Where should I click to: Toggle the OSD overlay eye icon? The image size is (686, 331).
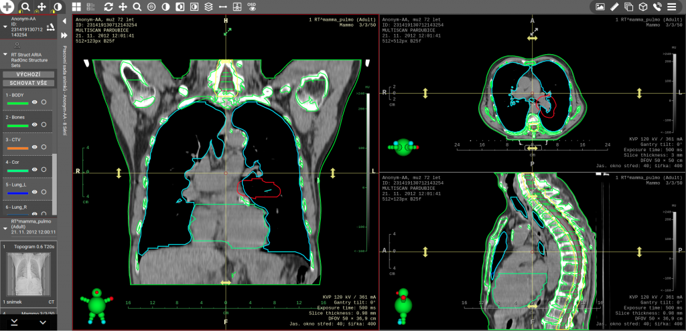pos(252,7)
